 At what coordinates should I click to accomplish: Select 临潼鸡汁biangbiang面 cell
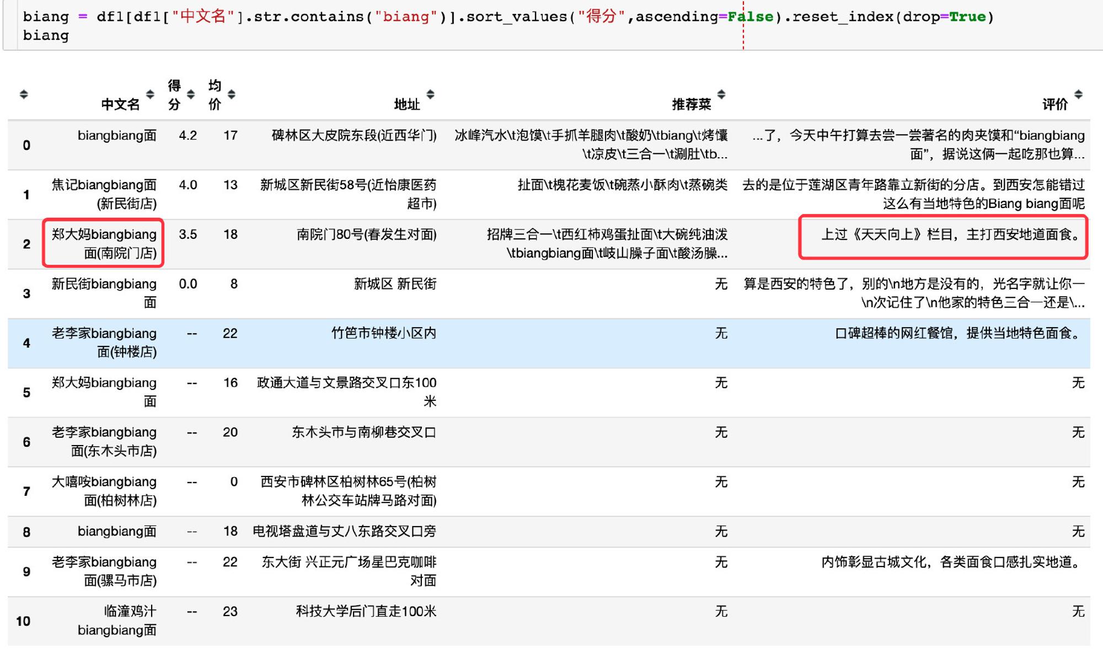[x=117, y=620]
